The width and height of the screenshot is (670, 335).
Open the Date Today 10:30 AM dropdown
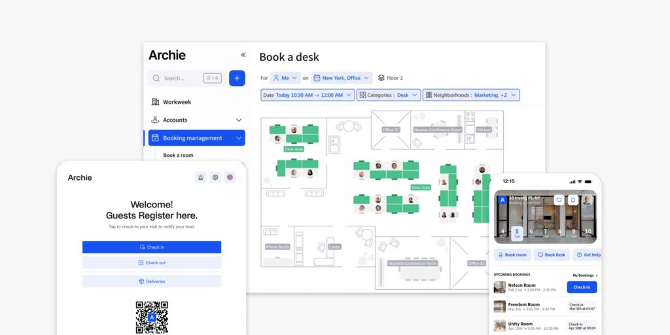tap(308, 95)
